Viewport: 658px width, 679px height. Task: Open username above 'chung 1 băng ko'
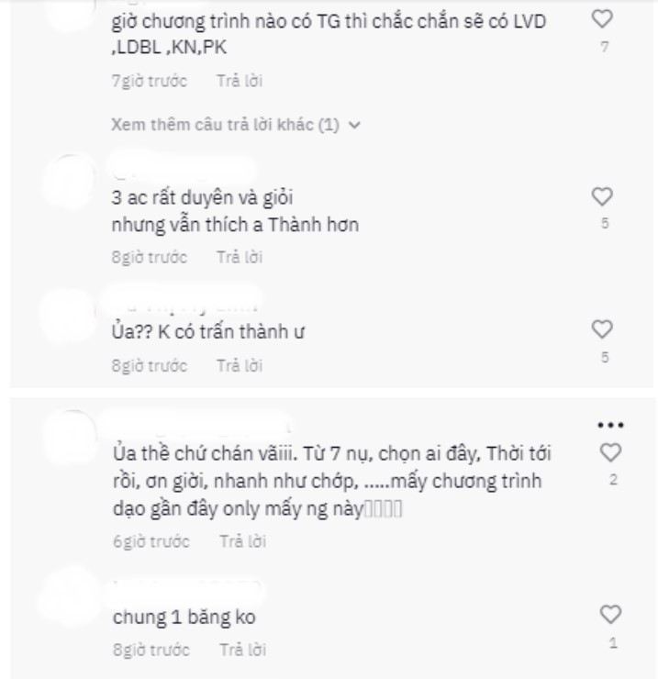[187, 588]
